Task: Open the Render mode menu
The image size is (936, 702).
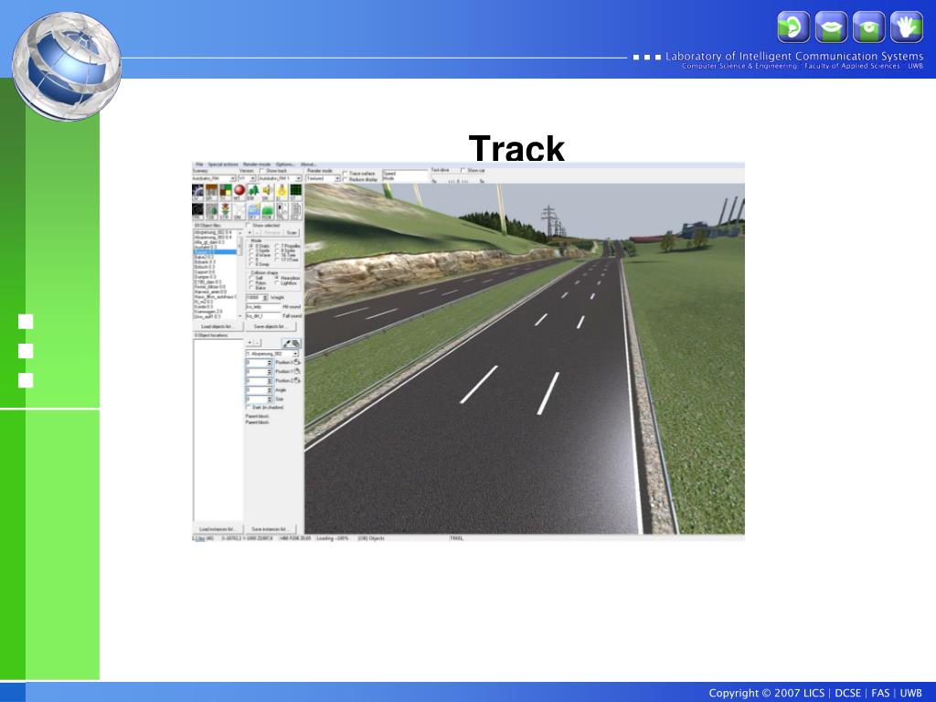Action: tap(257, 165)
